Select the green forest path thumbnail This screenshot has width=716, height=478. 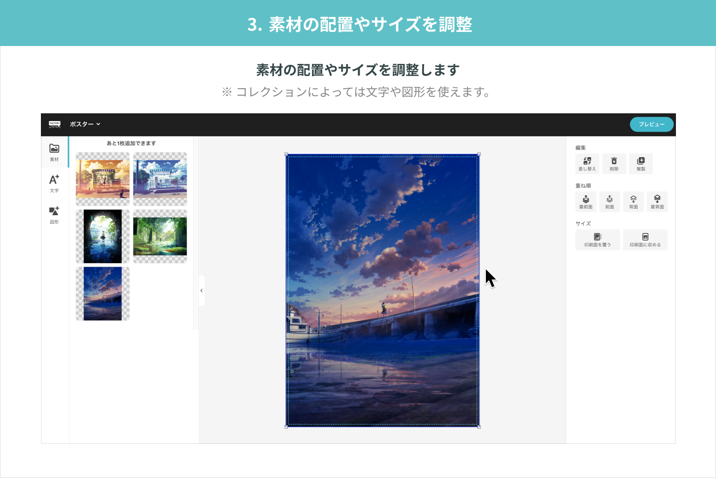pos(160,236)
